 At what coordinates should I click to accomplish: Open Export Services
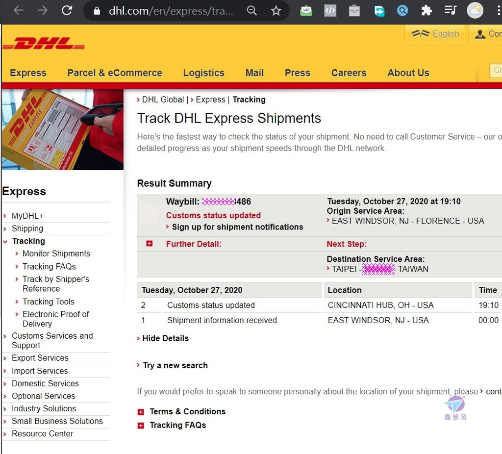[x=40, y=357]
